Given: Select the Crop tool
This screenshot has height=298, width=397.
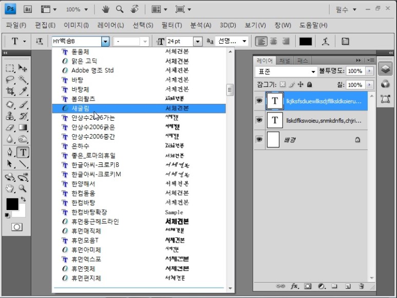Looking at the screenshot, I should click(x=10, y=91).
